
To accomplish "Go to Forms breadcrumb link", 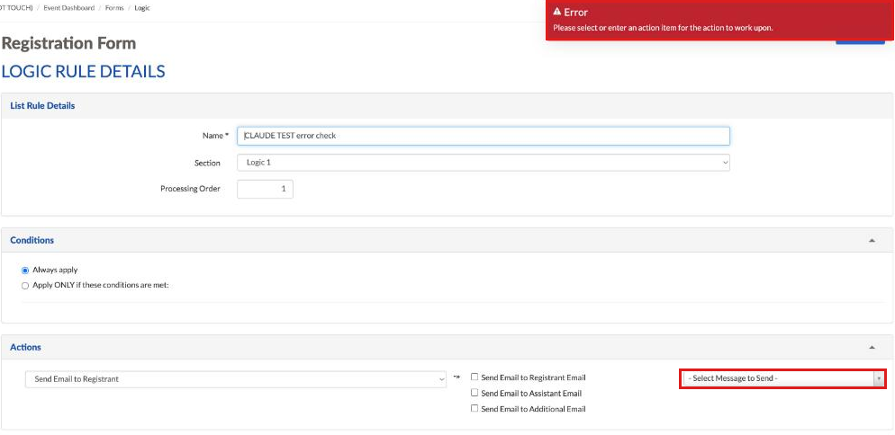I will [114, 8].
